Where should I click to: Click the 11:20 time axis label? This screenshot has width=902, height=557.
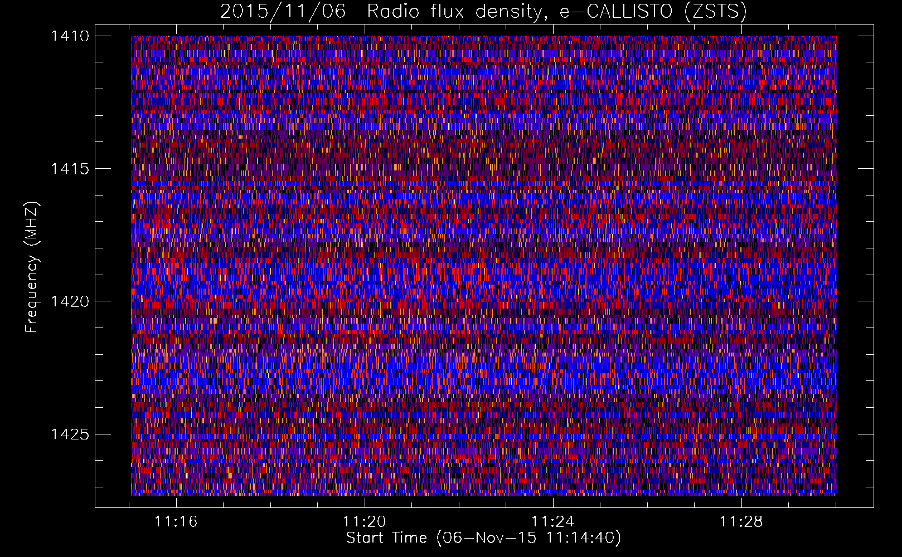pos(364,522)
